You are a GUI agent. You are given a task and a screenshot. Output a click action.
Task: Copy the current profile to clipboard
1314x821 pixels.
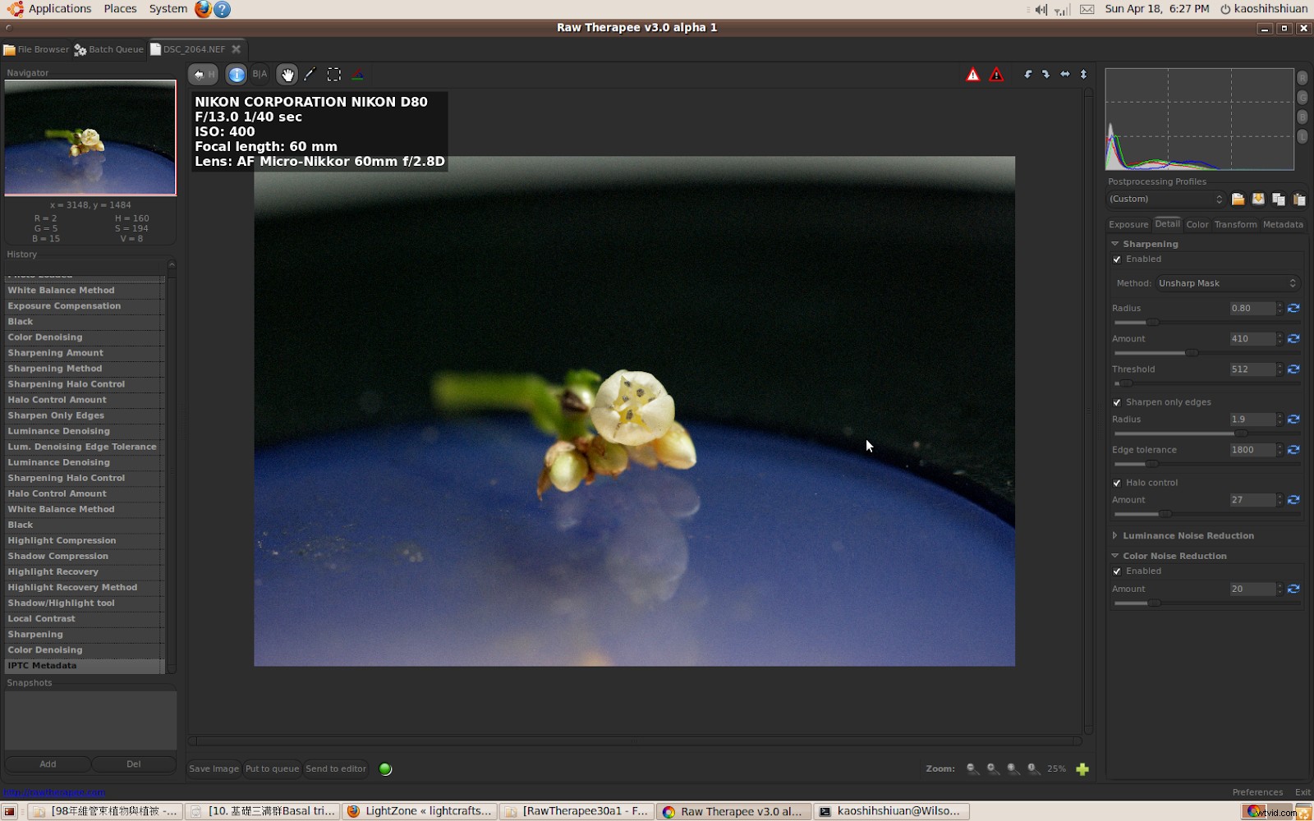[x=1279, y=199]
